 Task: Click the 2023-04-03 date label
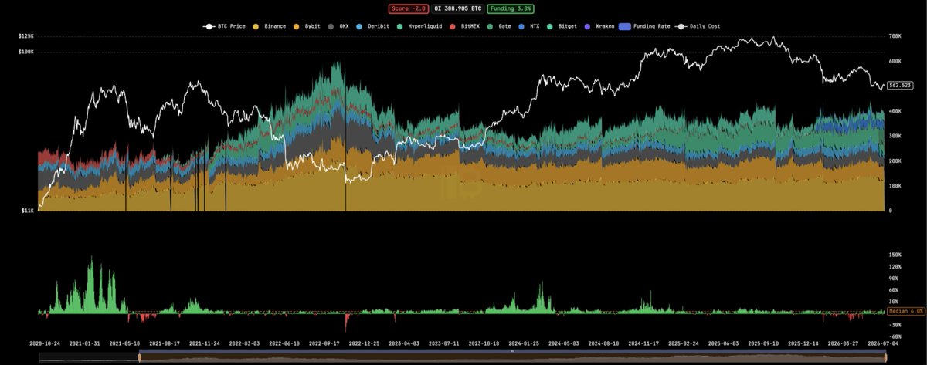405,343
